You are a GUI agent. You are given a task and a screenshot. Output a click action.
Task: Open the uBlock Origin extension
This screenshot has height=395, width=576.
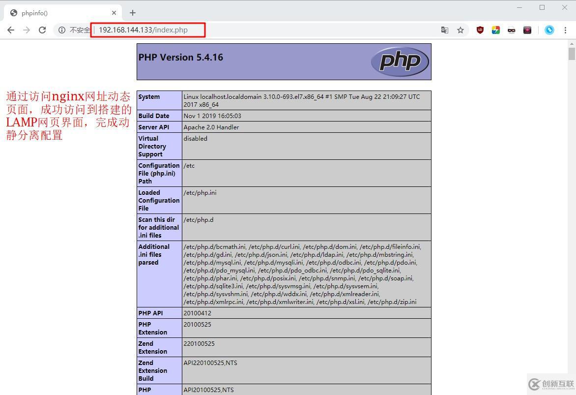point(477,30)
